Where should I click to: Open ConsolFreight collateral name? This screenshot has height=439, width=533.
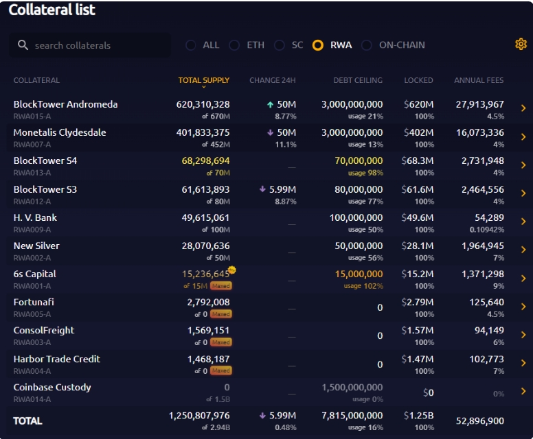(44, 330)
